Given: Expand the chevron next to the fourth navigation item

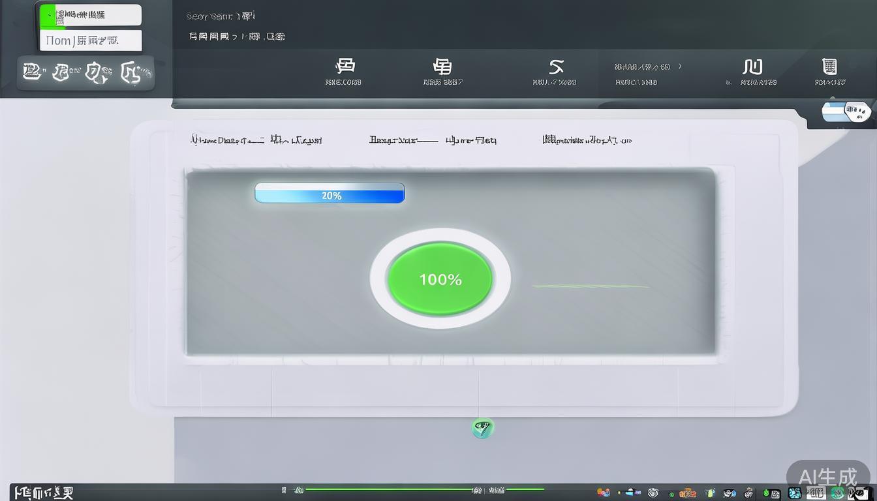Looking at the screenshot, I should point(679,66).
